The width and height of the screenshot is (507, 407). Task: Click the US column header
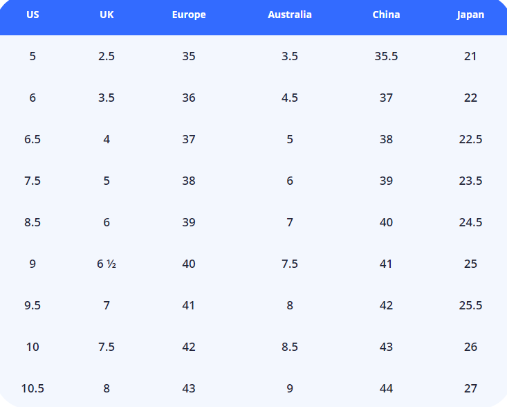33,15
